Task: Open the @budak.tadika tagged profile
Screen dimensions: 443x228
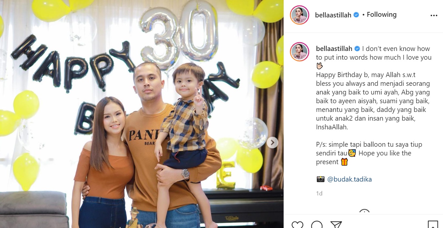Action: [x=349, y=179]
